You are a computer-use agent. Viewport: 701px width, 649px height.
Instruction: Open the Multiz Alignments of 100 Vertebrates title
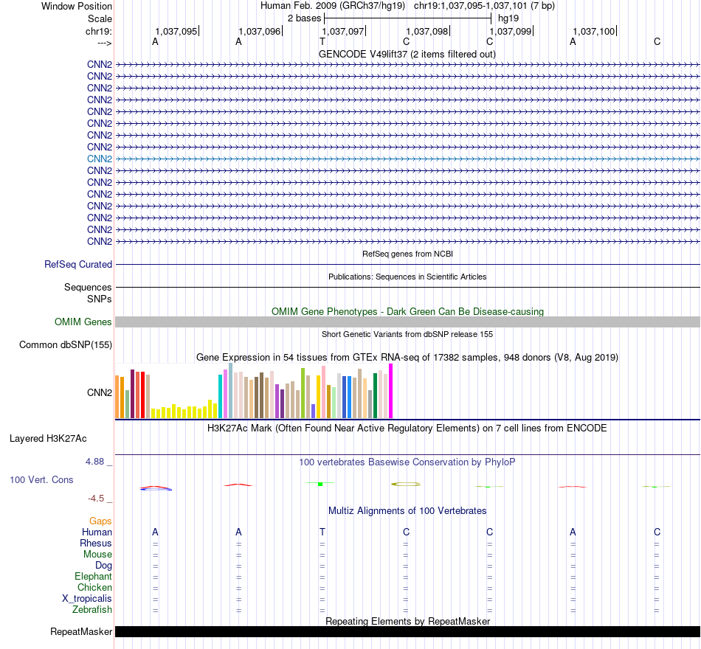click(407, 510)
